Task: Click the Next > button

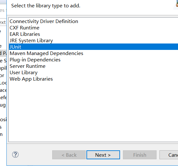Action: pos(103,155)
